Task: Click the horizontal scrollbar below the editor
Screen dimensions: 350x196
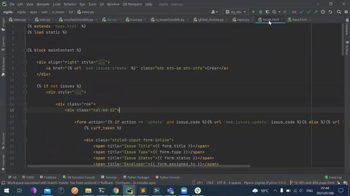Action: [138, 166]
